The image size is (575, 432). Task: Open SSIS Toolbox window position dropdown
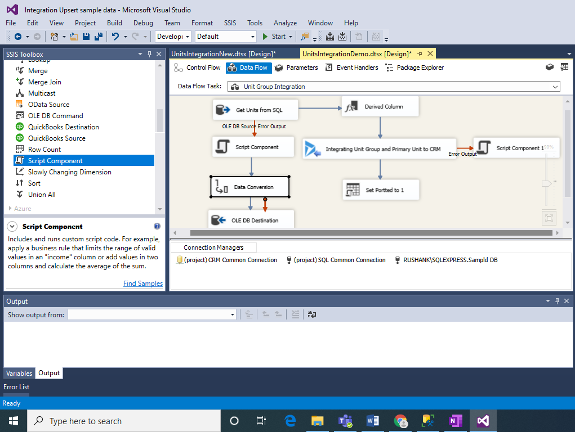coord(140,54)
